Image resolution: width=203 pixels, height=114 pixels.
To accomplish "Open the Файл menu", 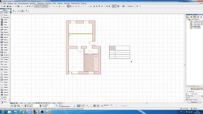I will [5, 3].
